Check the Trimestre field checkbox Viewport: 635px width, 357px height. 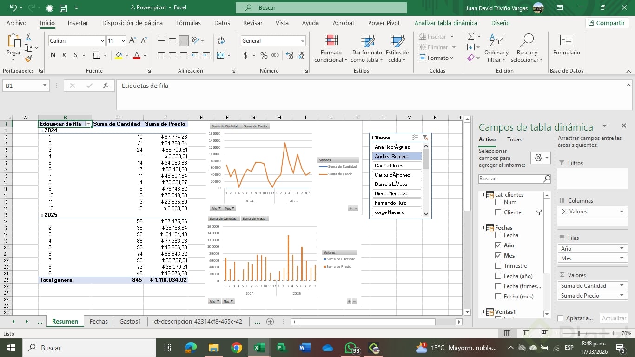498,266
